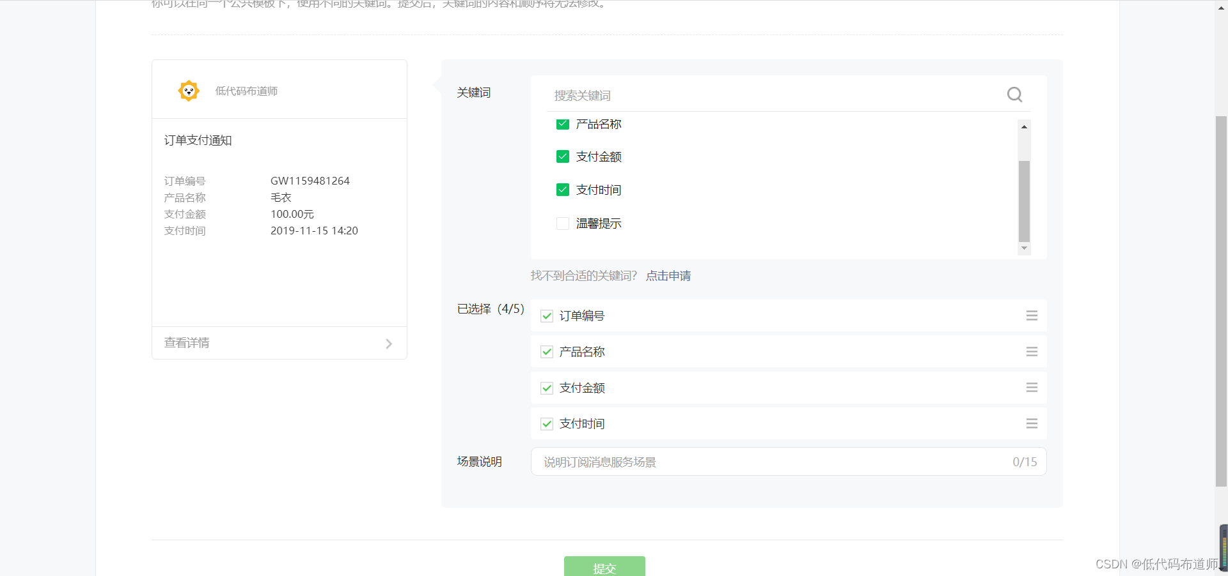The width and height of the screenshot is (1228, 576).
Task: Check the 温馨提示 keyword checkbox
Action: tap(563, 224)
